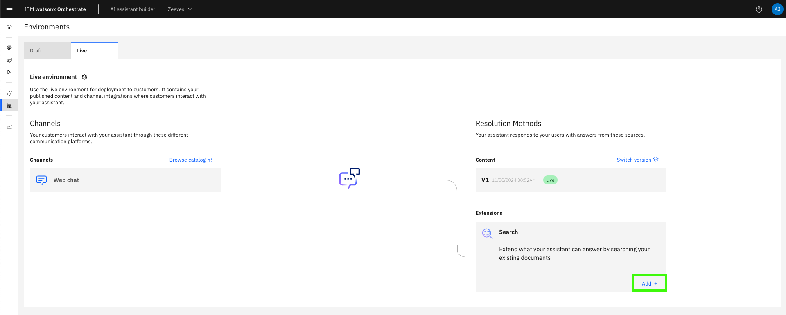Expand the Zeeves assistant dropdown
Viewport: 786px width, 315px height.
click(x=180, y=9)
